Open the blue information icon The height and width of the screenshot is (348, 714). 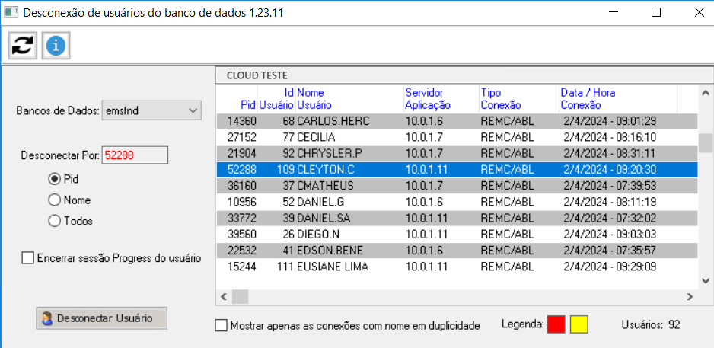[56, 46]
